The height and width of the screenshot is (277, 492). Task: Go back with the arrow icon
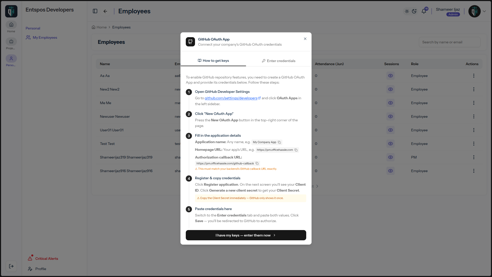click(105, 11)
